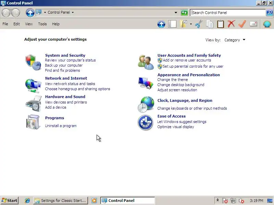Open the Help menu

[56, 24]
